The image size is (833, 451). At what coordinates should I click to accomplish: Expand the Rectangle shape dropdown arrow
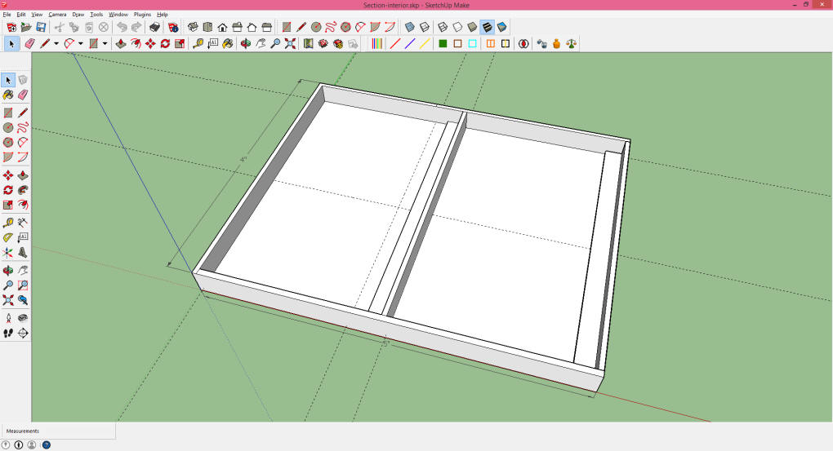105,43
